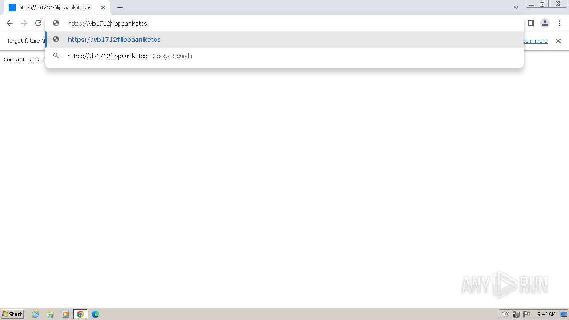Click the page favicon in the tab
569x320 pixels.
(x=12, y=8)
